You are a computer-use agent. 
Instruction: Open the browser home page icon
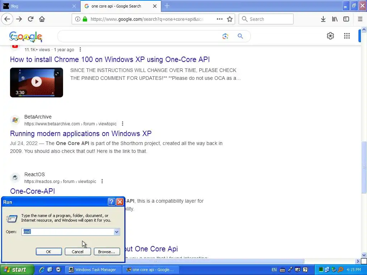pyautogui.click(x=42, y=19)
